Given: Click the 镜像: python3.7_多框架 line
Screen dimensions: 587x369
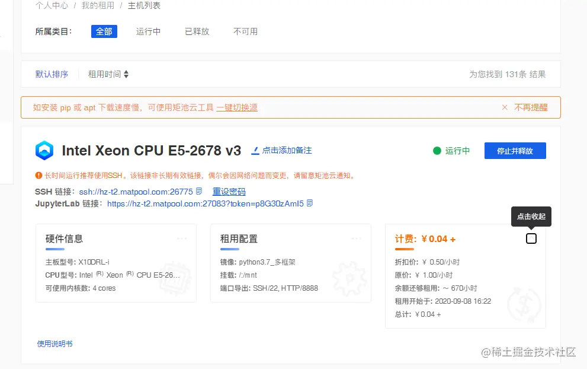Looking at the screenshot, I should 258,262.
